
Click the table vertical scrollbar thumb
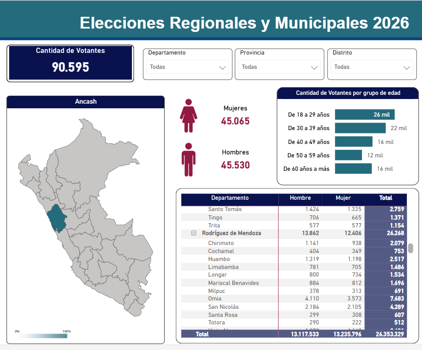[411, 248]
